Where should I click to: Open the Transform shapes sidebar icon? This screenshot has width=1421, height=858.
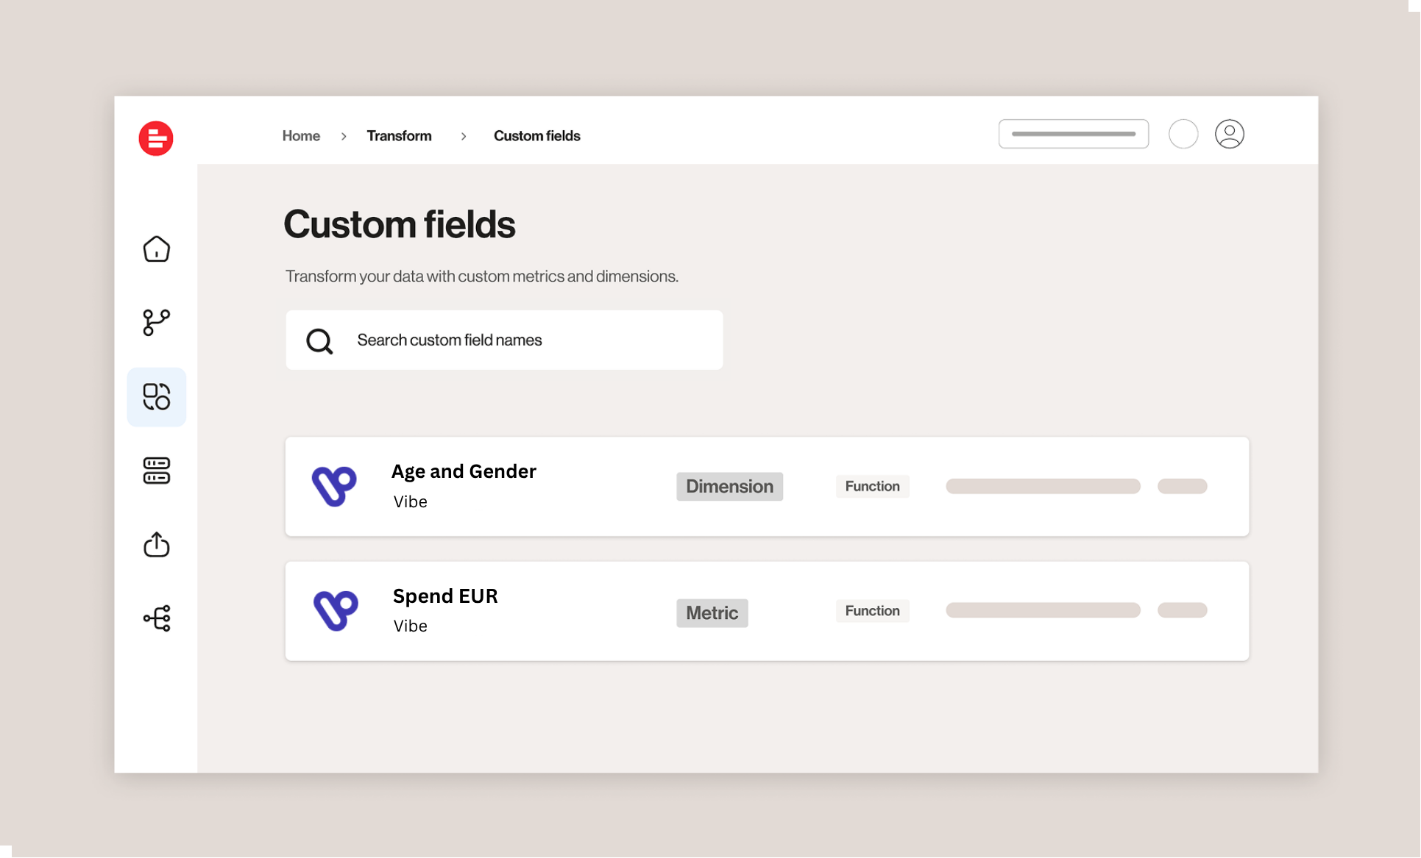pyautogui.click(x=156, y=397)
